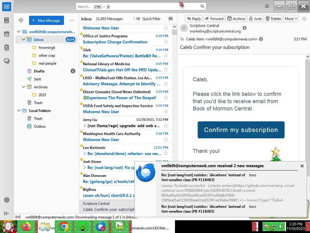Click the volume tray icon
The width and height of the screenshot is (310, 233).
coord(281,226)
